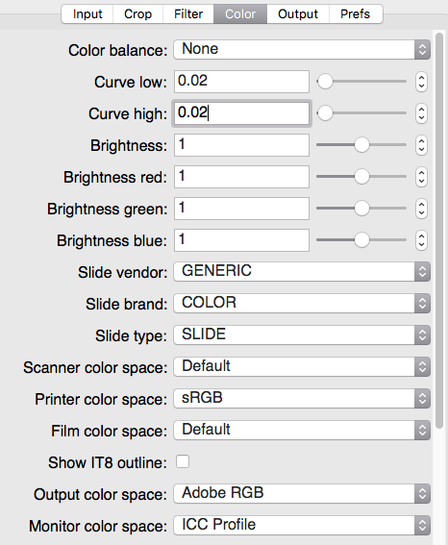
Task: Click into the Curve low input field
Action: click(x=241, y=82)
